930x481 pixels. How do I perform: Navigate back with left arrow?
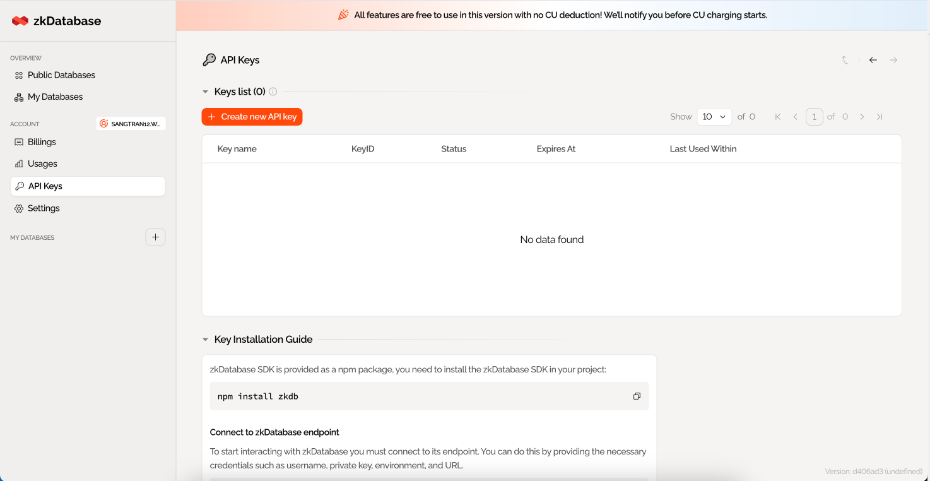point(873,60)
